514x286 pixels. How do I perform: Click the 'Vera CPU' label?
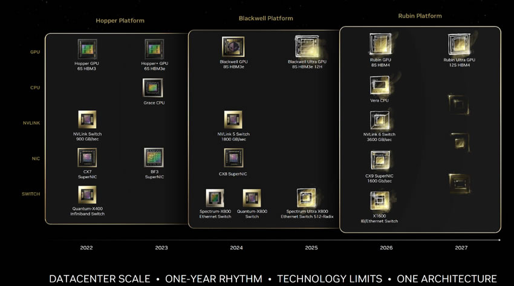tap(379, 100)
